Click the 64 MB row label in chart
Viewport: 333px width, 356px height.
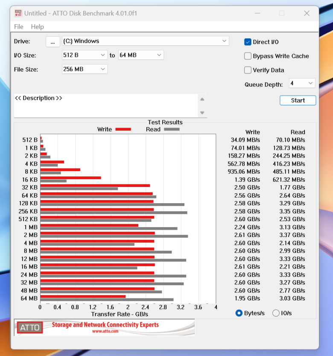(x=29, y=298)
